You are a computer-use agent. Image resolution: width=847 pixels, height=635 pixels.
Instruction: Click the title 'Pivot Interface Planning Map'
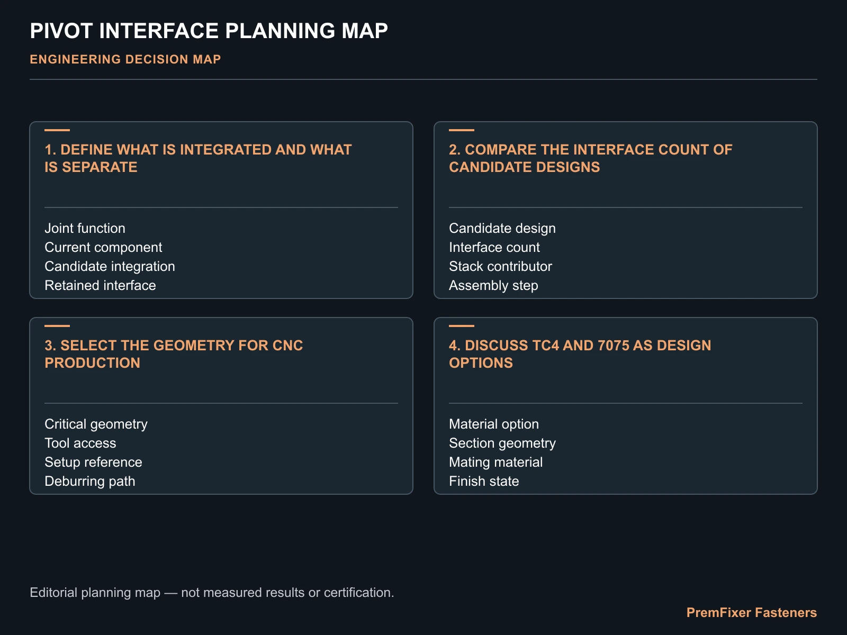[x=209, y=31]
